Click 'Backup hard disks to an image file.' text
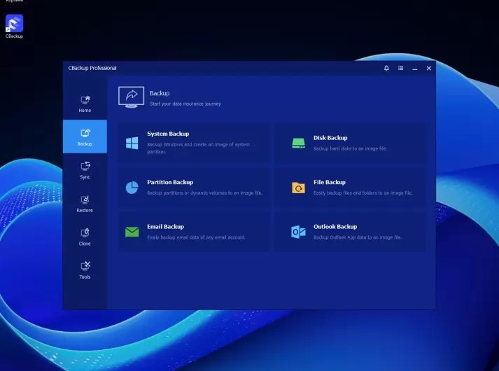The height and width of the screenshot is (371, 499). (350, 148)
